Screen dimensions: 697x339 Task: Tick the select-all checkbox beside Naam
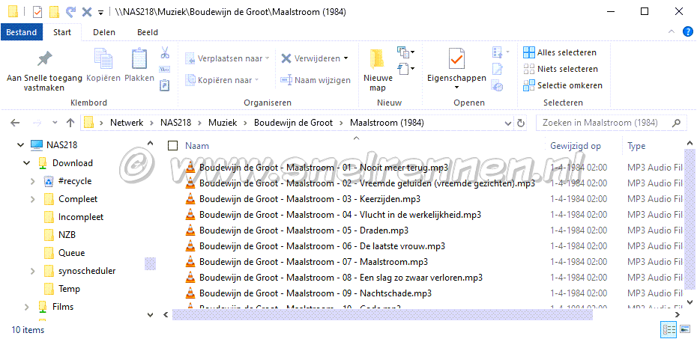(173, 145)
